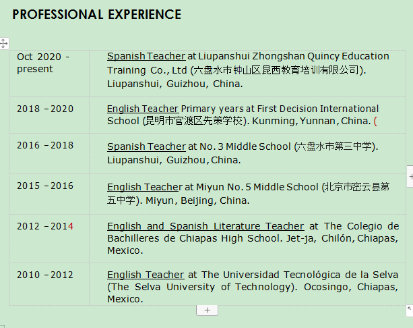Click the 2018 – 2020 date cell
The image size is (413, 328).
(45, 108)
